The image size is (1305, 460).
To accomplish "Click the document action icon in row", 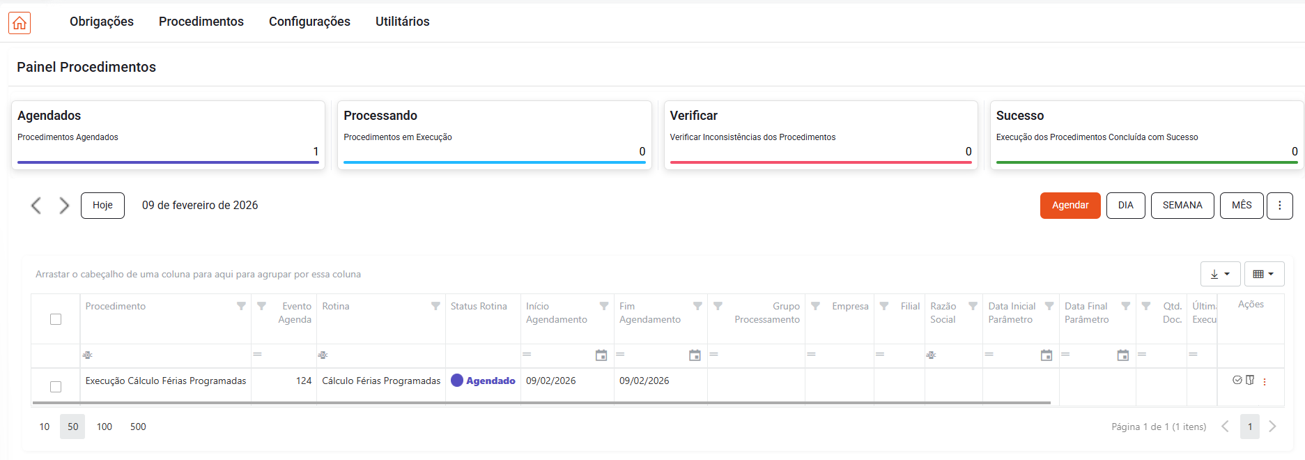I will click(1250, 381).
